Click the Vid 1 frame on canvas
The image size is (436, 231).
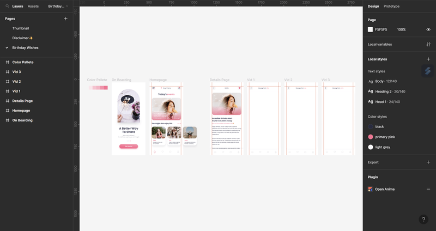264,119
